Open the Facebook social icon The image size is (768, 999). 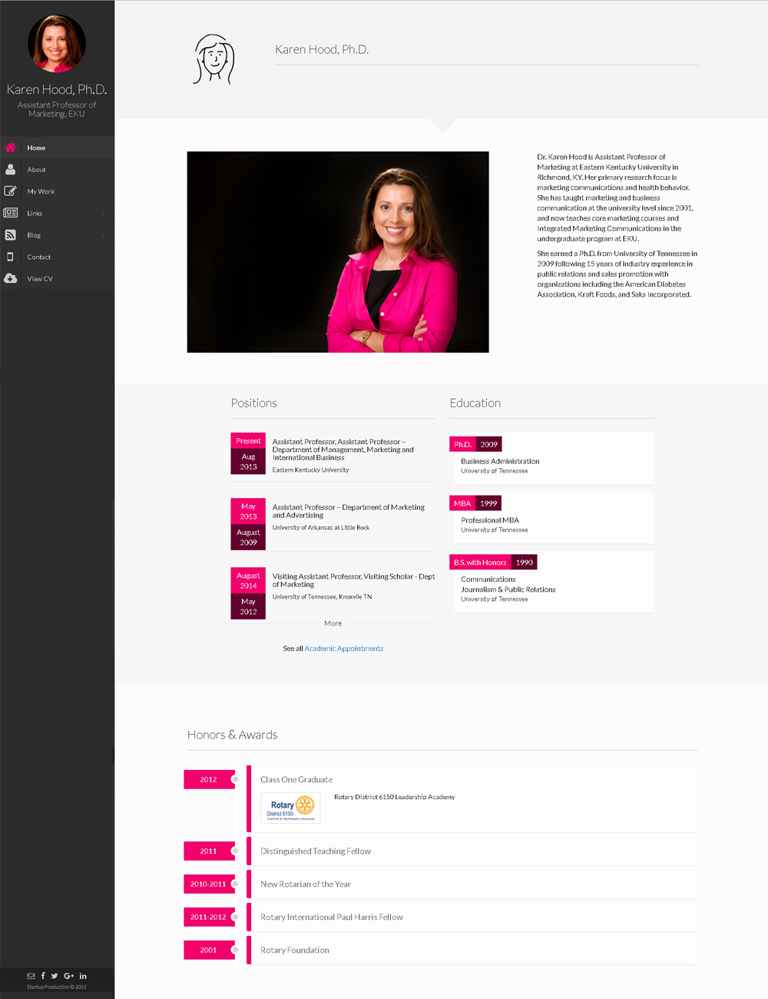43,976
